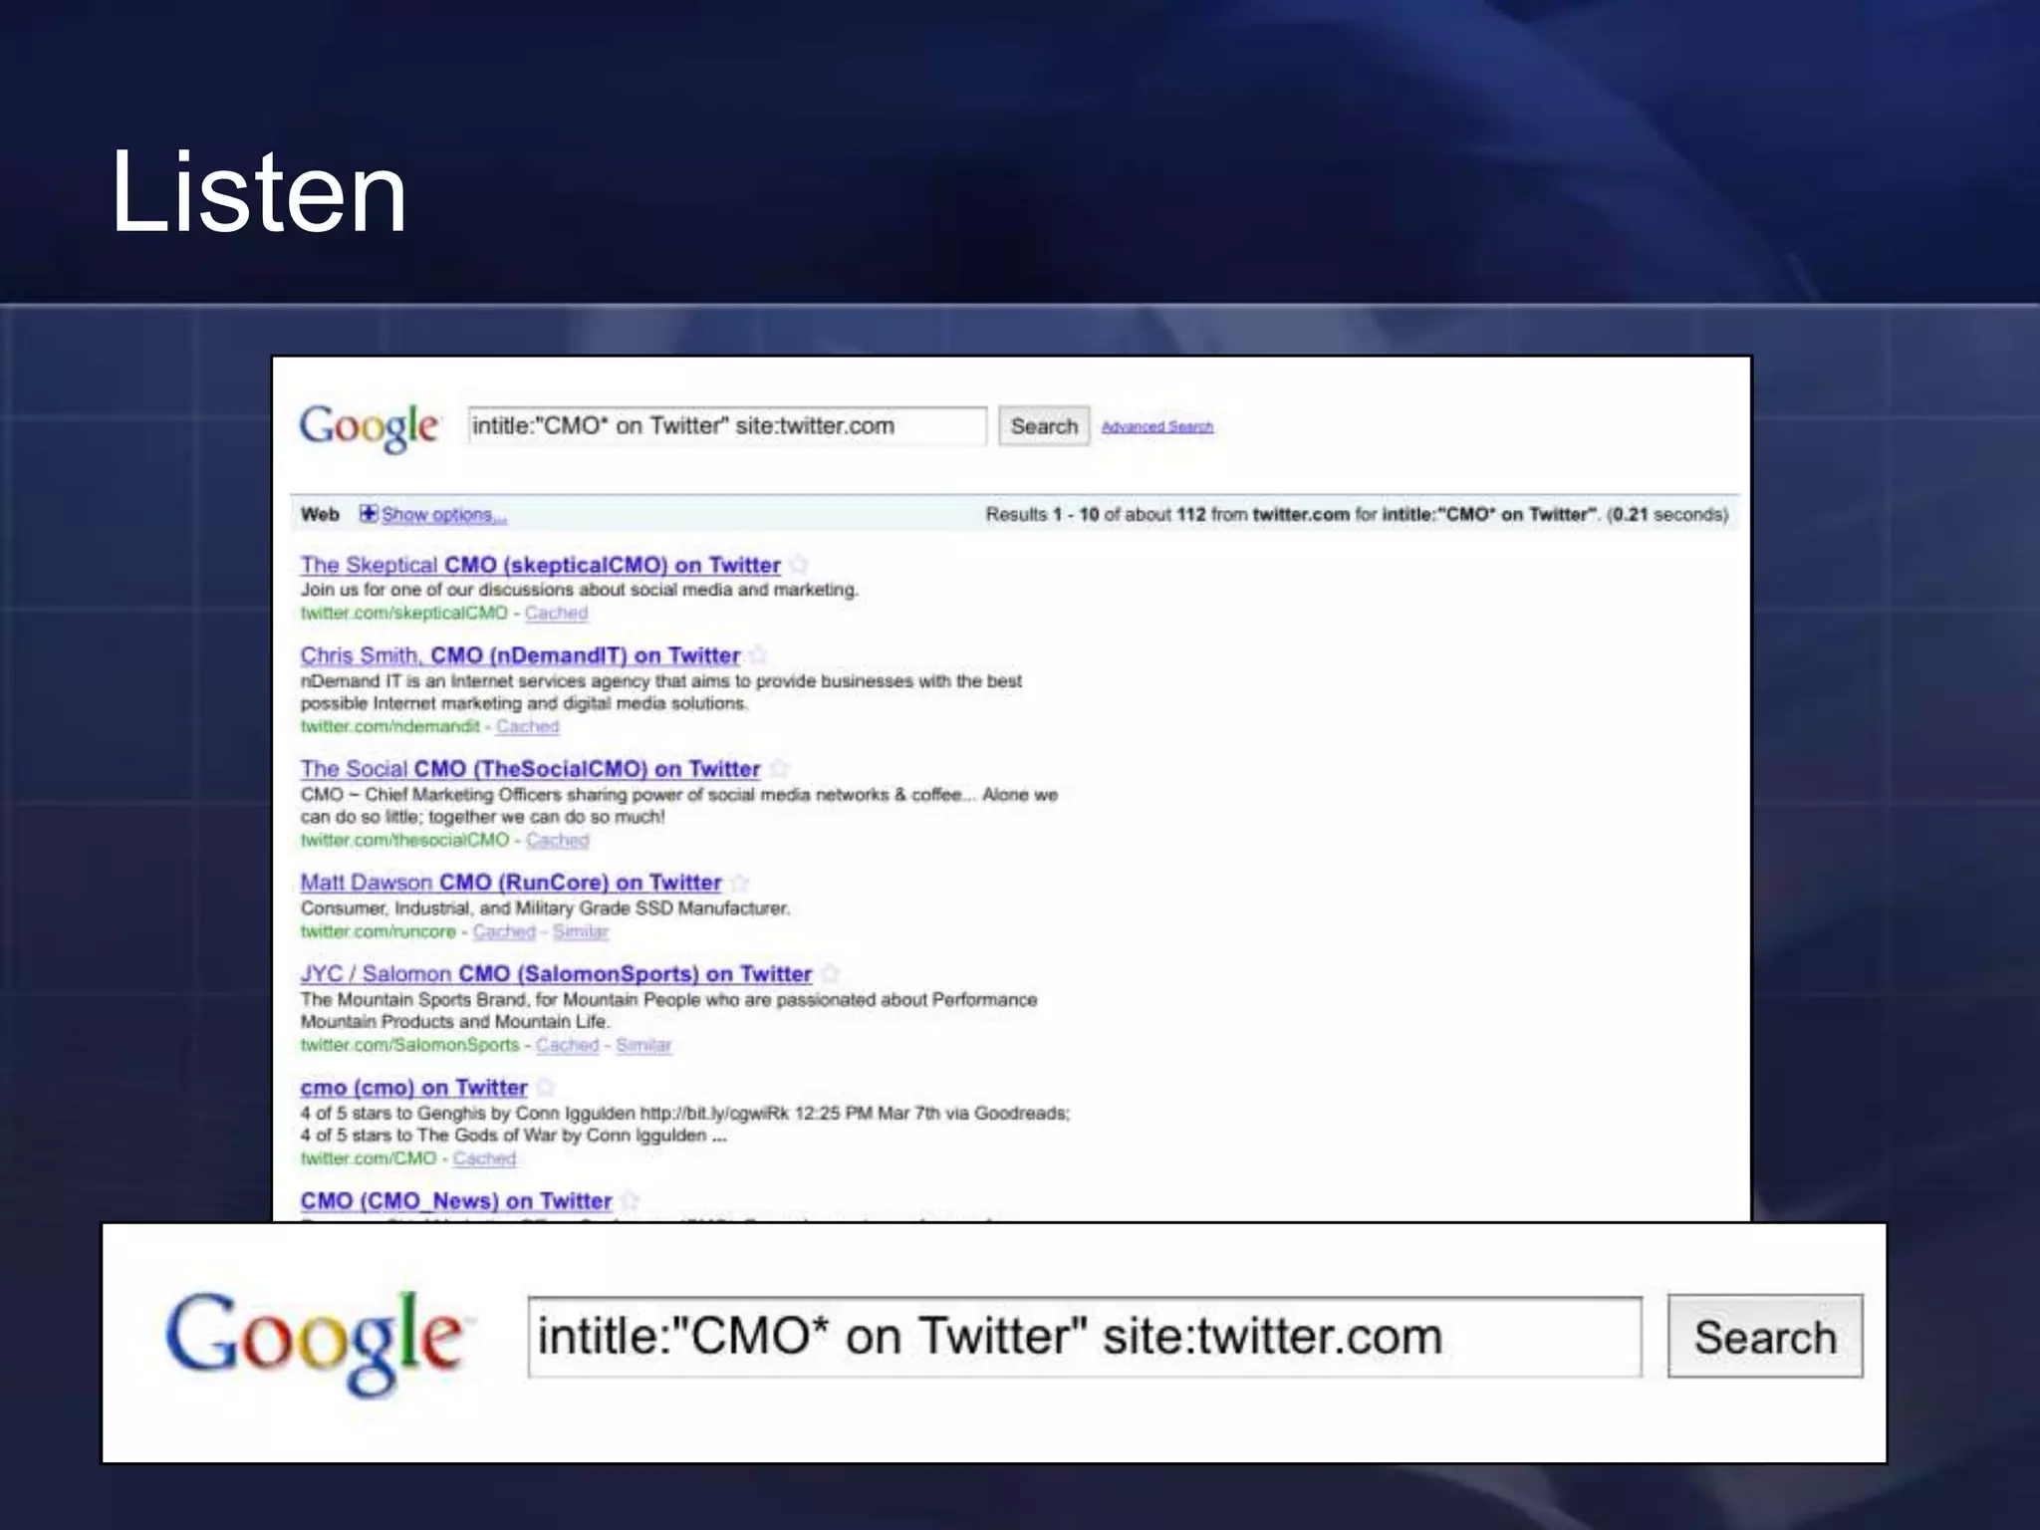Star the JYC Salomon CMO result
2040x1530 pixels.
click(831, 974)
